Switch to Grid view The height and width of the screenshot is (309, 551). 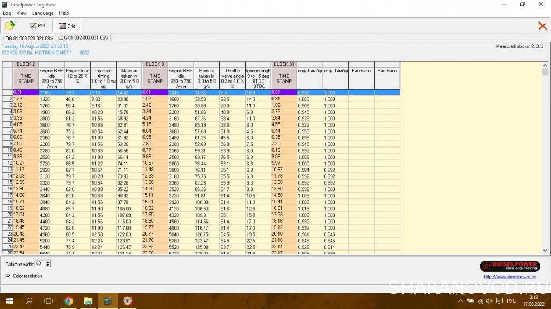(x=67, y=25)
